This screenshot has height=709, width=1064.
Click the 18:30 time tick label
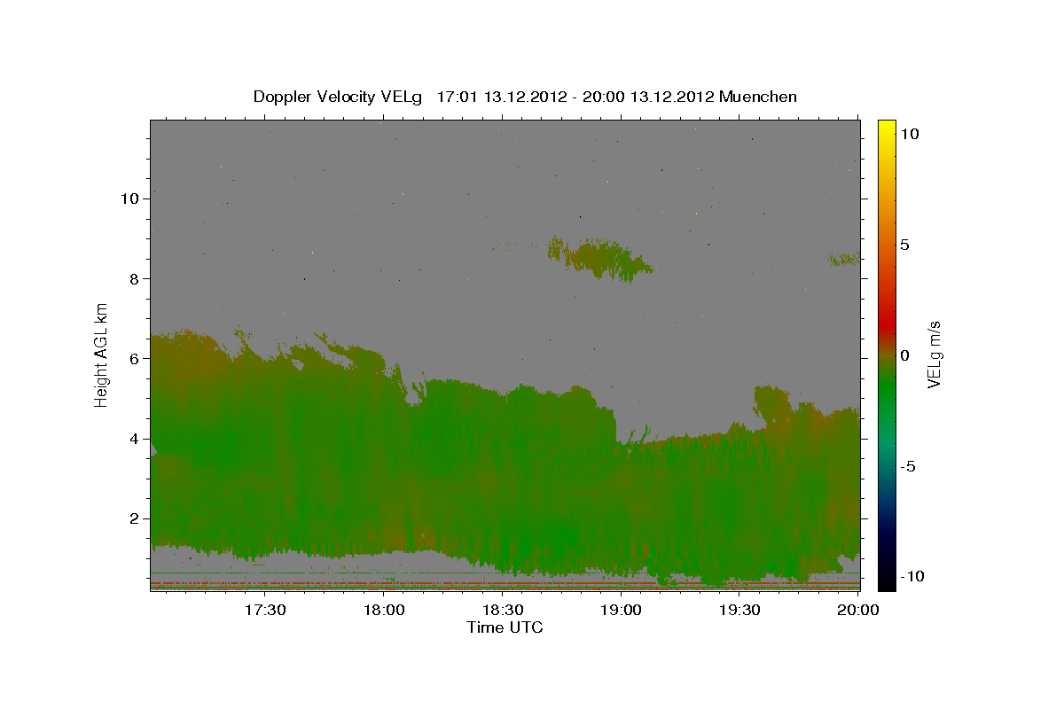(x=503, y=610)
